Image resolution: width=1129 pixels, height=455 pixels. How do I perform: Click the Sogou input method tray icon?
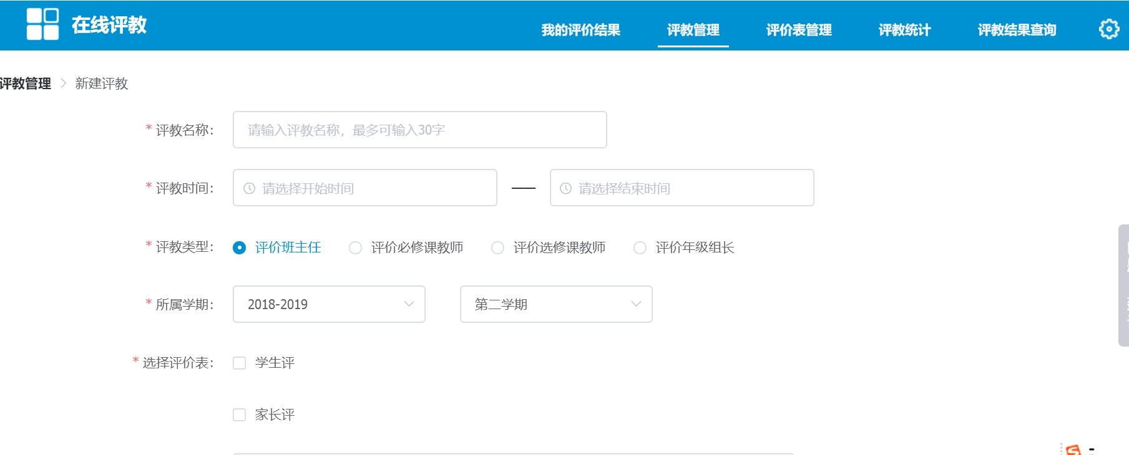[x=1073, y=449]
